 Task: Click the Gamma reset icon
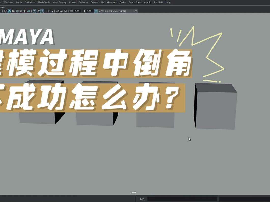click(x=84, y=11)
